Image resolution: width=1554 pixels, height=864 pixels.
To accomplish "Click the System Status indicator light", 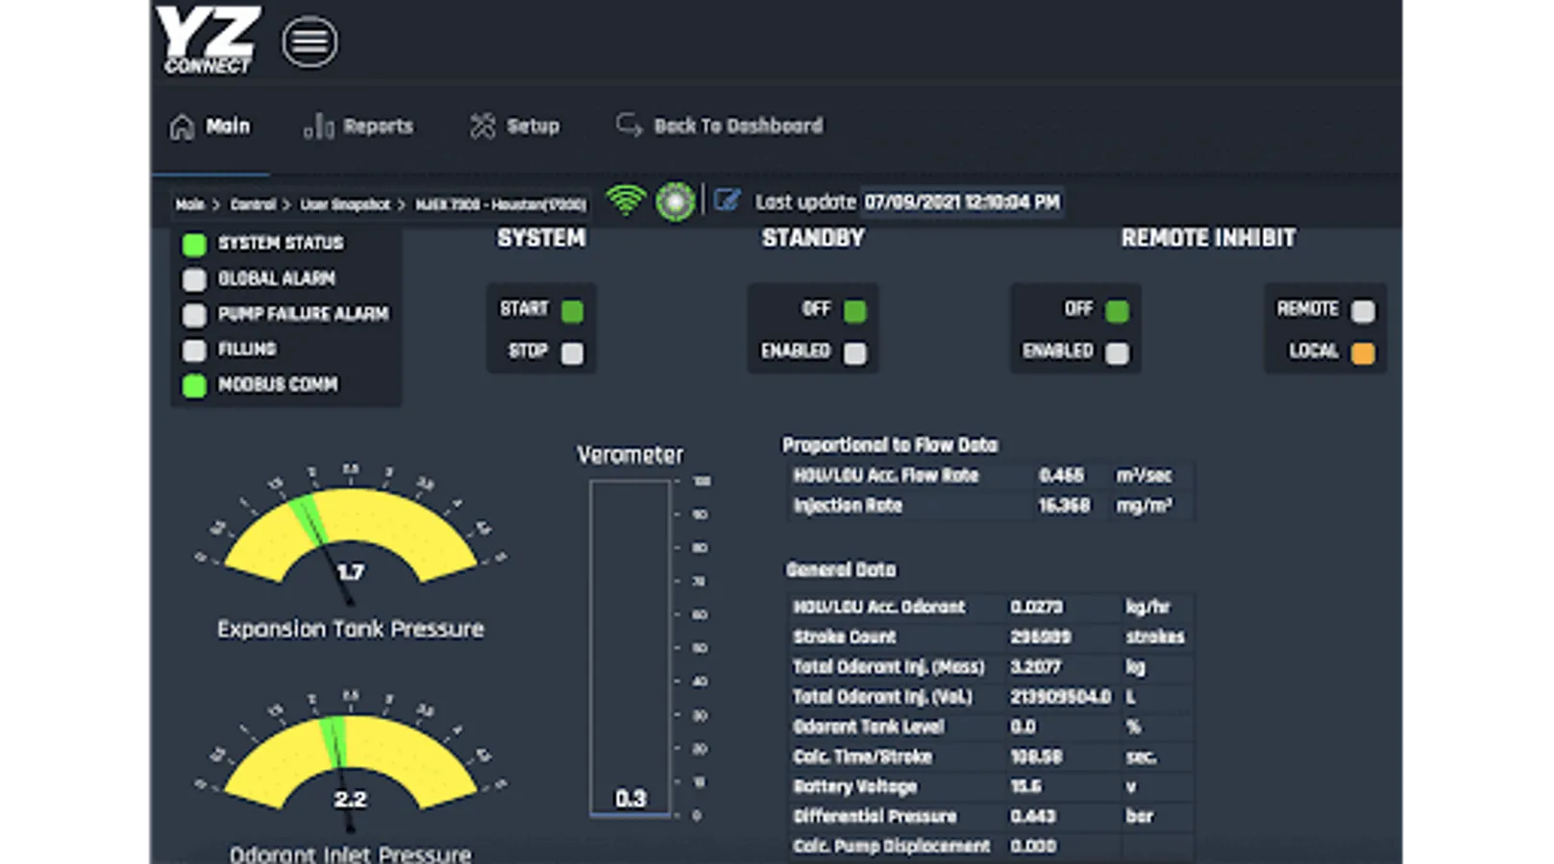I will pyautogui.click(x=194, y=244).
